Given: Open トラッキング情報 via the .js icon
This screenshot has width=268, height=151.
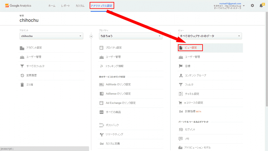Looking at the screenshot, I should pyautogui.click(x=102, y=66).
